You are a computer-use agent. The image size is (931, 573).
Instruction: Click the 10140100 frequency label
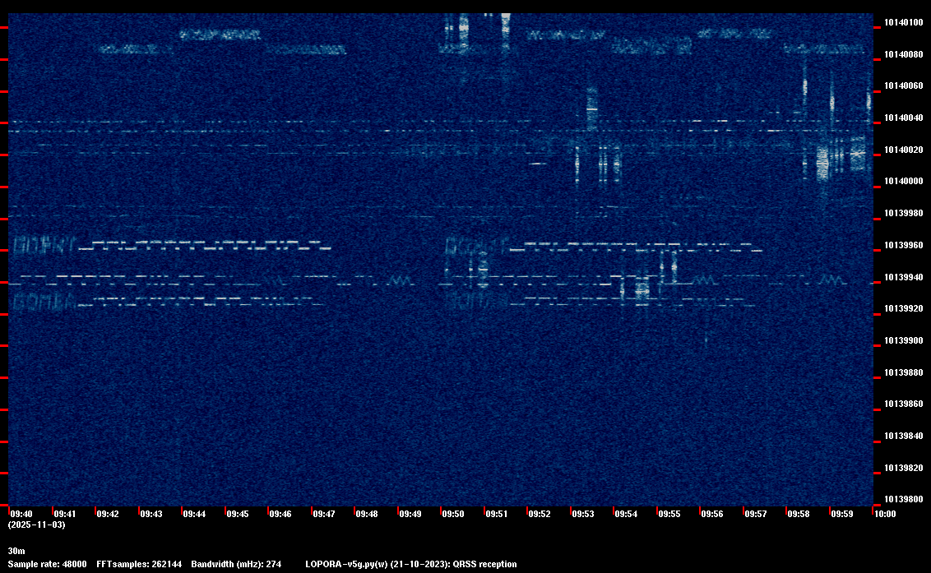tap(904, 22)
